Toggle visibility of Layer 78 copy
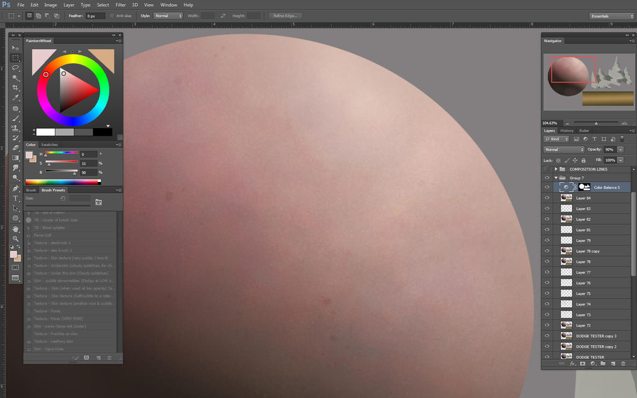Image resolution: width=637 pixels, height=398 pixels. tap(547, 251)
